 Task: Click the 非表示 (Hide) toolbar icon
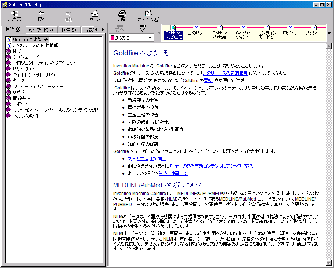click(x=14, y=16)
